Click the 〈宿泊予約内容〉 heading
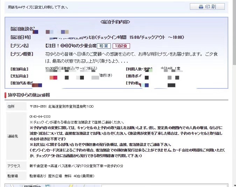 click(115, 22)
